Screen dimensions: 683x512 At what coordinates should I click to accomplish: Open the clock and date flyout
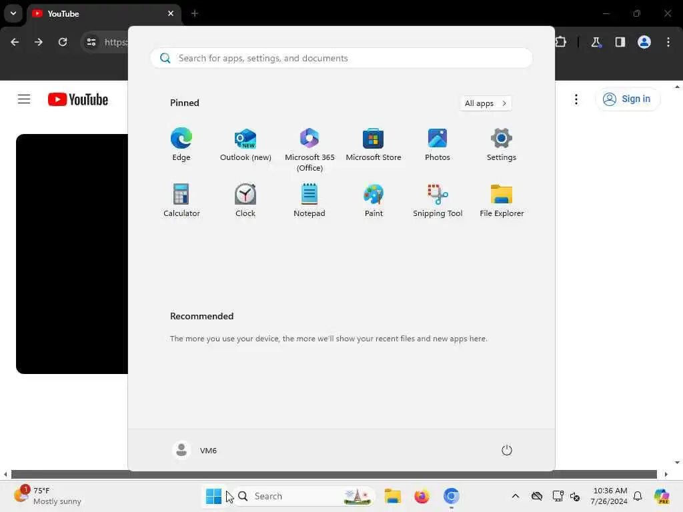[x=609, y=496]
